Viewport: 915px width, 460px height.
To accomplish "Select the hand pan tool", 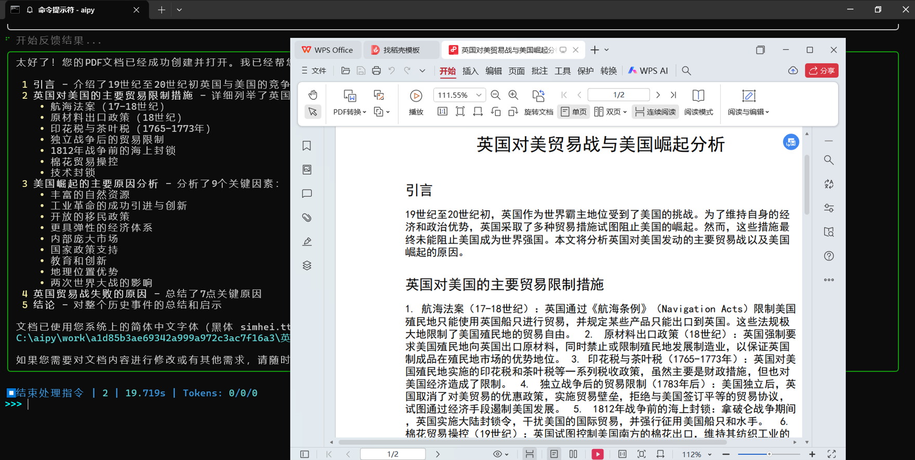I will [313, 95].
